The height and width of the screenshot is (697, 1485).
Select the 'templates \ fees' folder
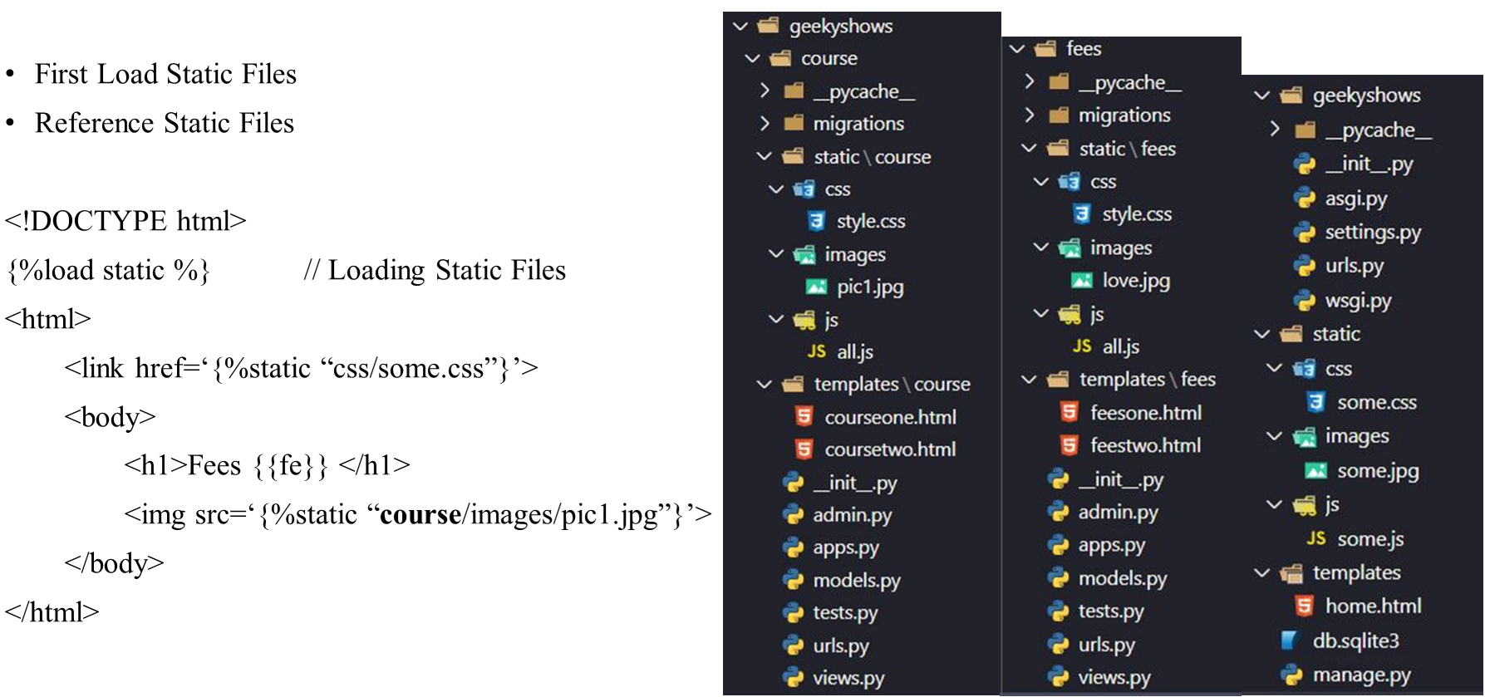(1147, 380)
